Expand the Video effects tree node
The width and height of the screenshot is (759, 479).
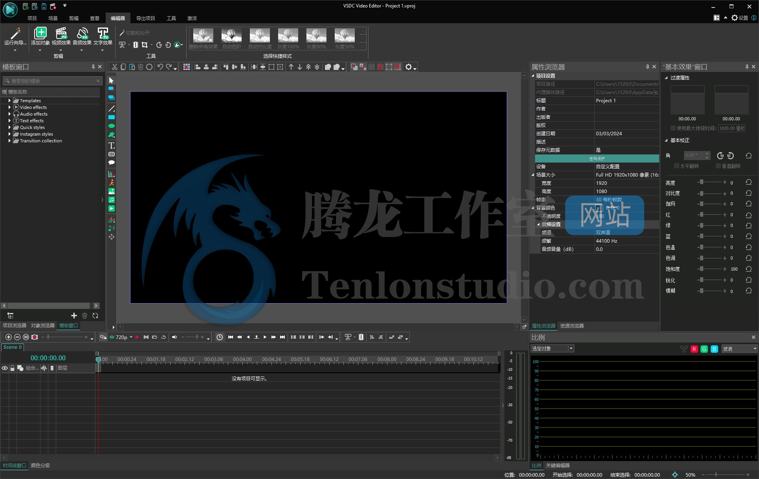tap(9, 107)
